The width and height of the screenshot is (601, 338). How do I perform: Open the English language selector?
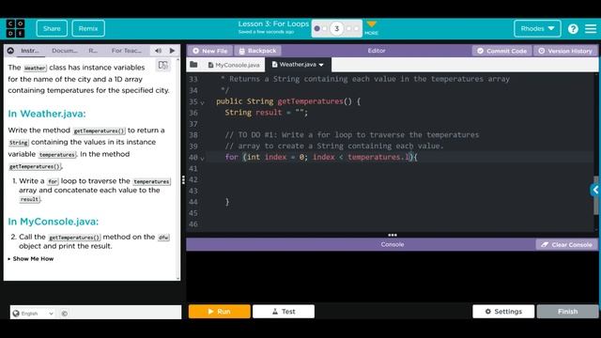click(33, 313)
